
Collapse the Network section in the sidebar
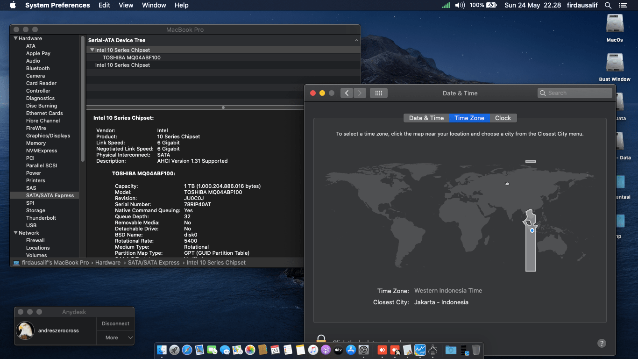[16, 232]
